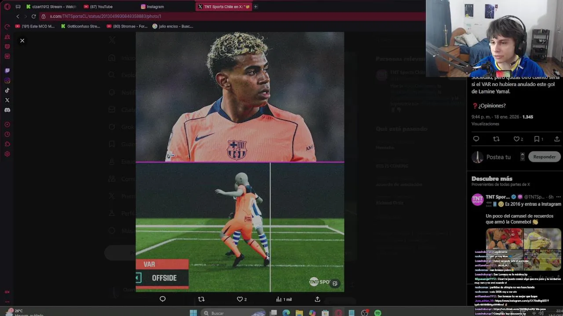This screenshot has height=316, width=563.
Task: Open the 26°C weather widget
Action: pos(24,312)
